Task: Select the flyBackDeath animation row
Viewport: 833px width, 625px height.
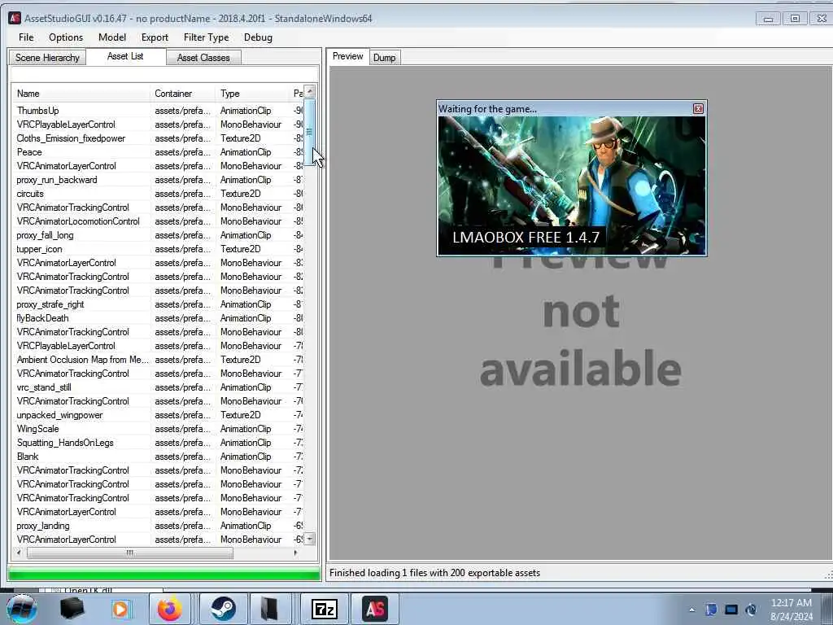Action: click(158, 318)
